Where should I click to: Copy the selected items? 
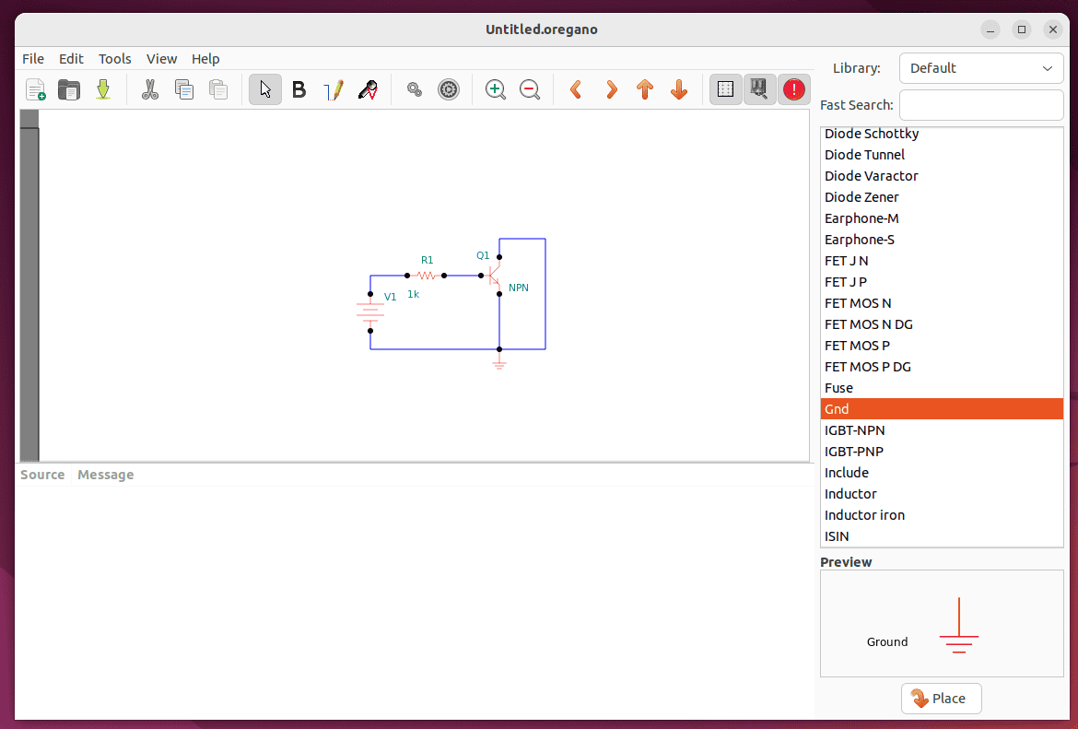coord(184,89)
